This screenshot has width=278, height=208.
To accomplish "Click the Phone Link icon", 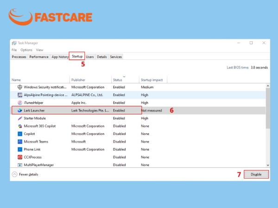I will tap(20, 149).
